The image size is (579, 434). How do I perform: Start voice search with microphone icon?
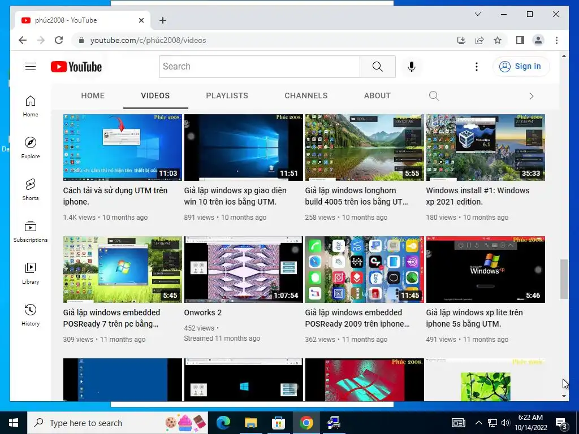click(412, 67)
